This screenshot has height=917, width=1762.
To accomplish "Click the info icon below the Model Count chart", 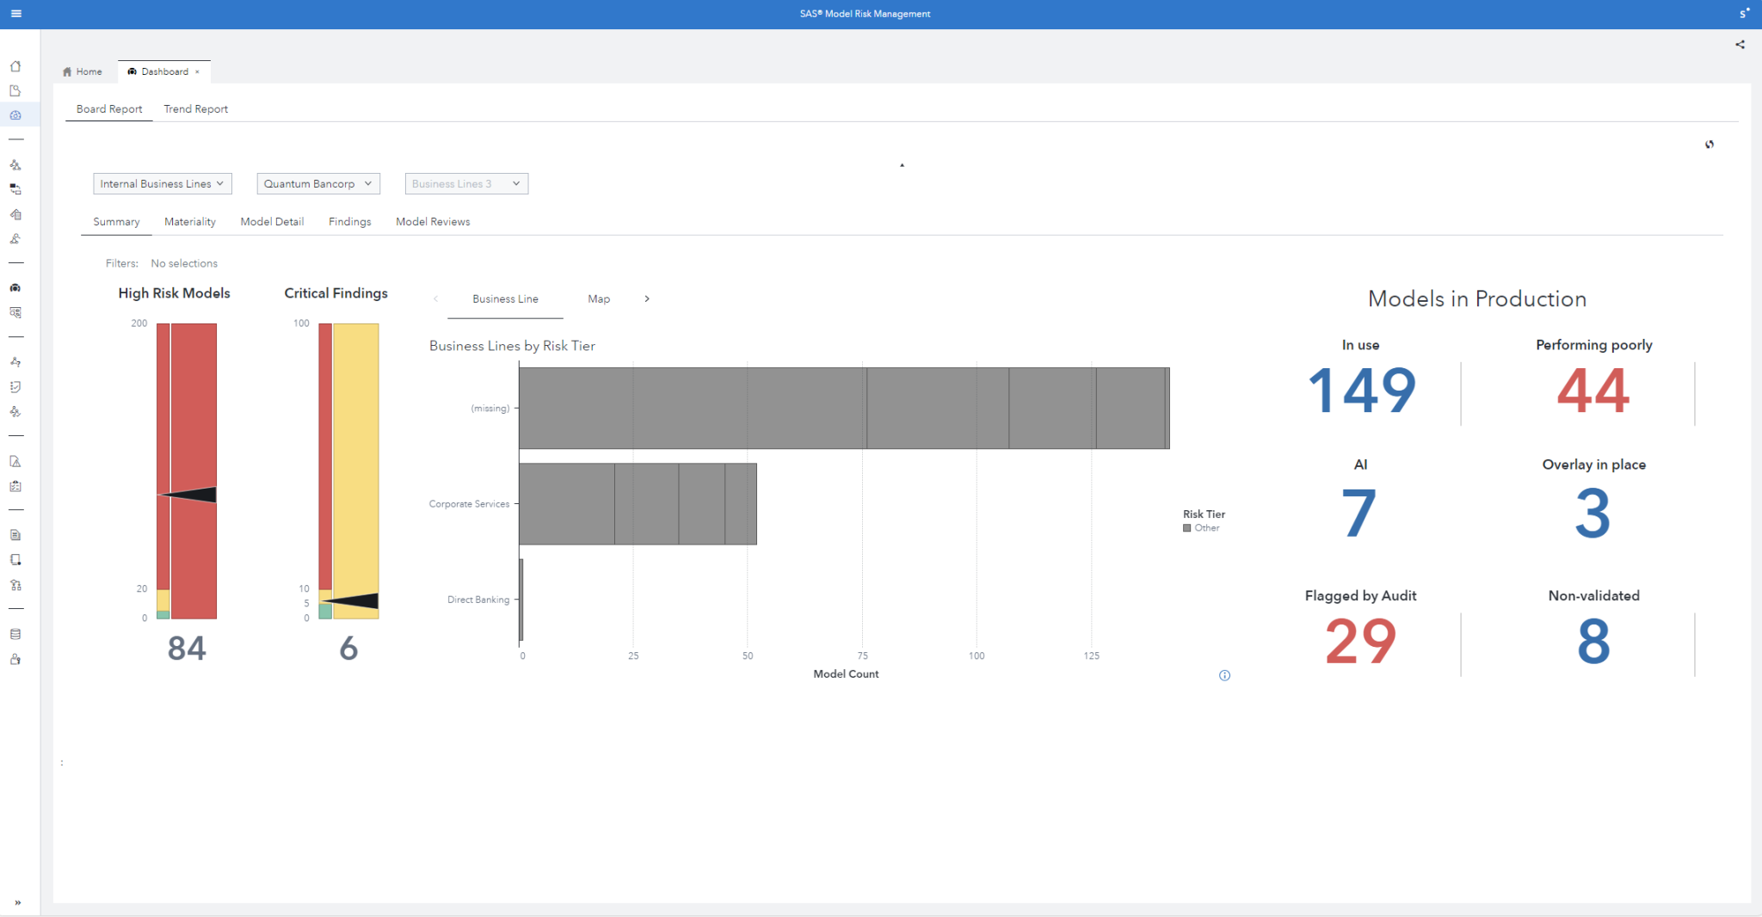I will coord(1225,675).
